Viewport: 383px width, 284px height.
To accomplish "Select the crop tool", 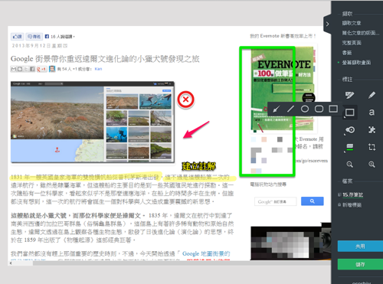I will click(372, 147).
